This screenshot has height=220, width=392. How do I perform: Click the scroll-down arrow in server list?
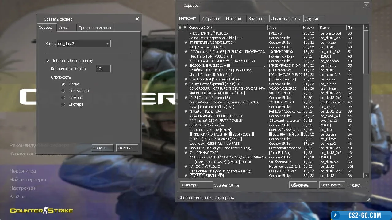point(366,175)
